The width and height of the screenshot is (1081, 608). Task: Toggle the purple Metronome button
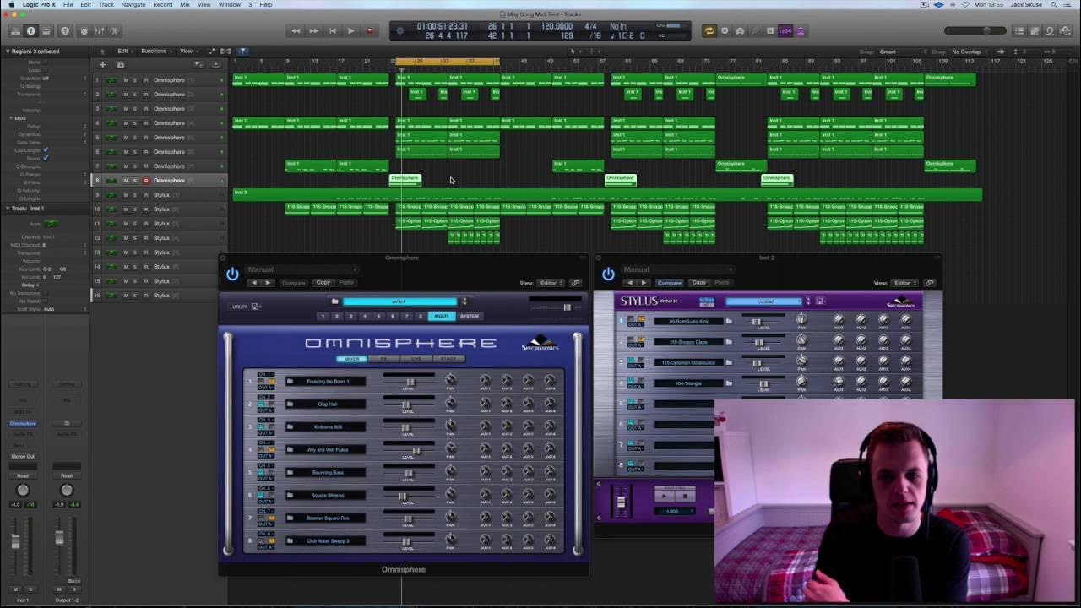(x=801, y=31)
